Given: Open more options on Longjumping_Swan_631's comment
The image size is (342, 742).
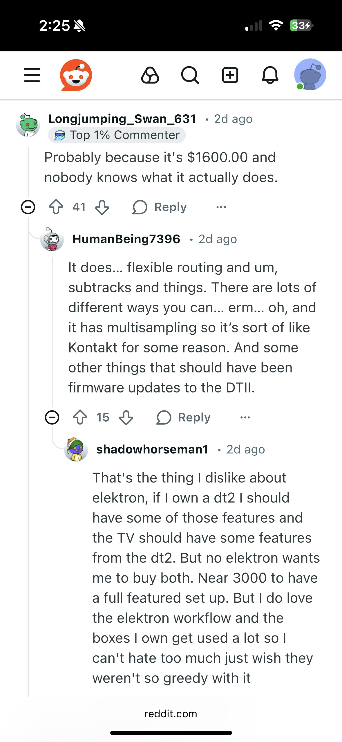Looking at the screenshot, I should pos(221,207).
